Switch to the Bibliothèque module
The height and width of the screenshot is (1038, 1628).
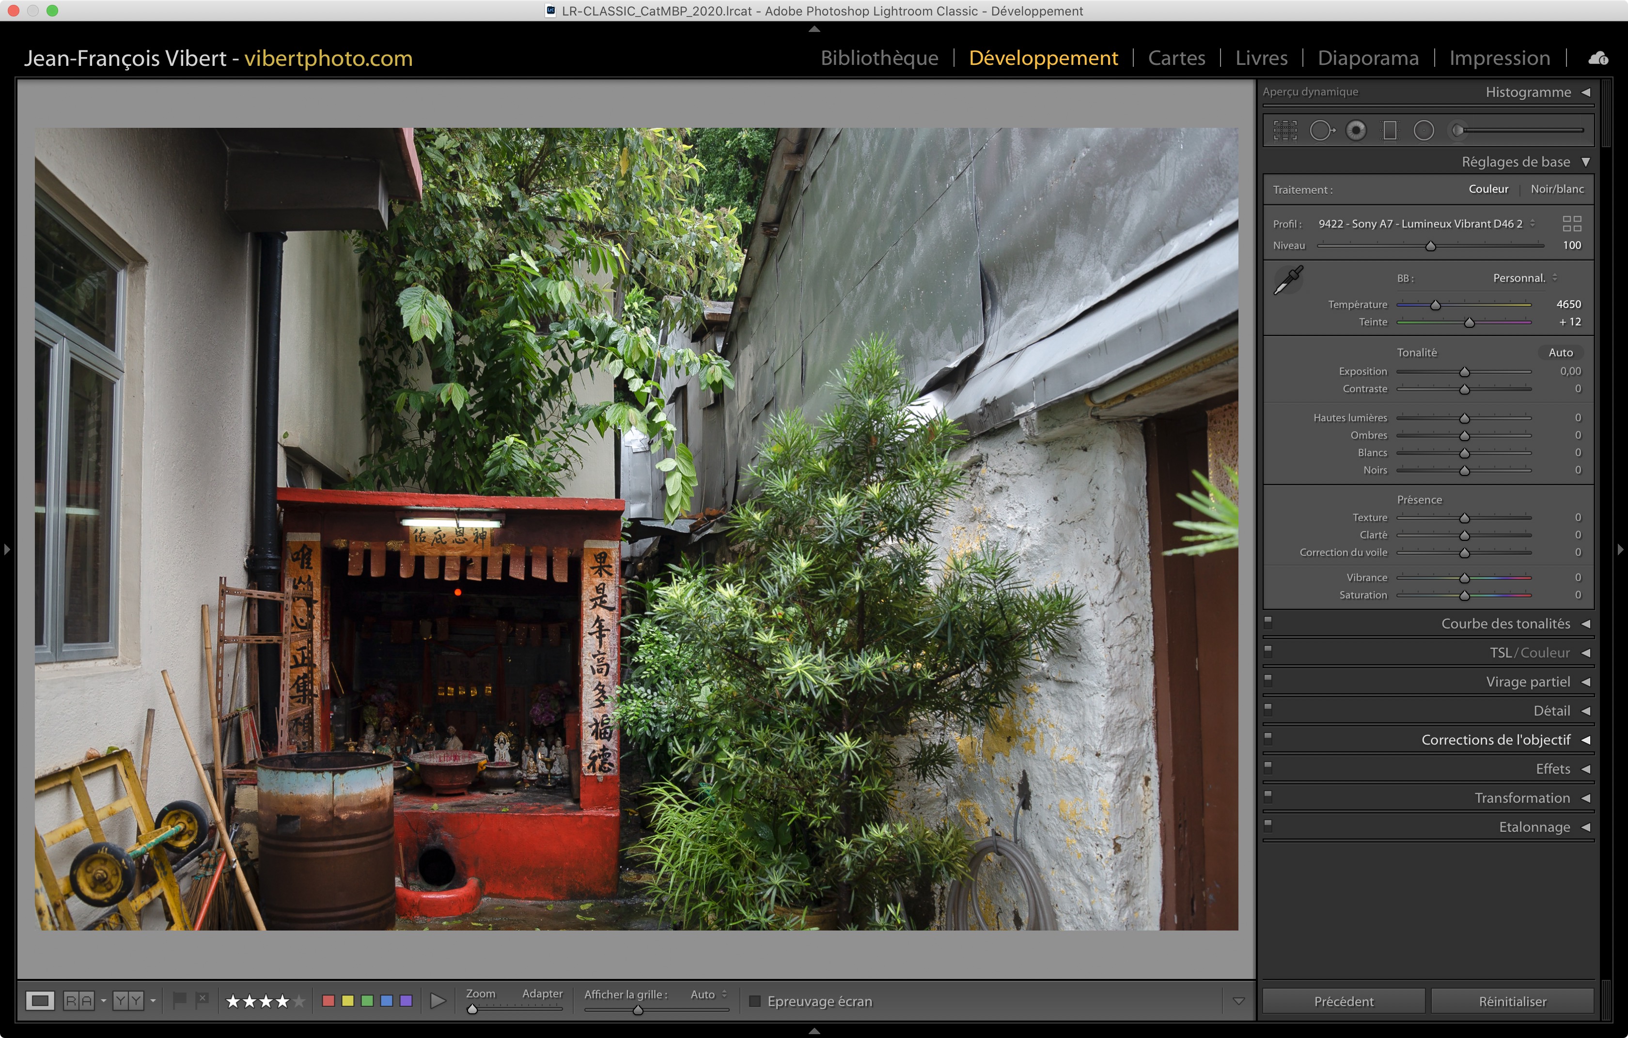pyautogui.click(x=879, y=58)
